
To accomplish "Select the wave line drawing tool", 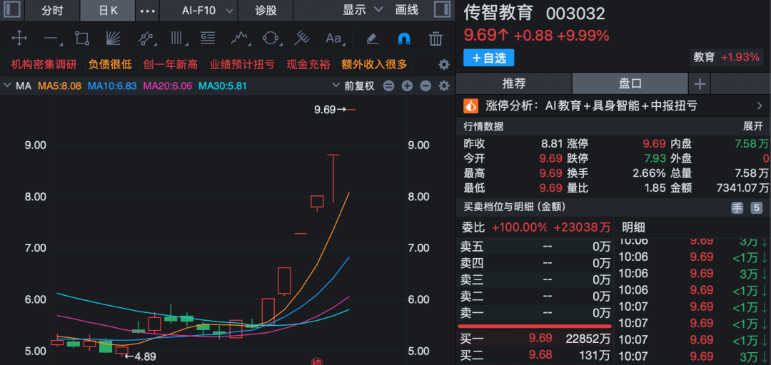I will 239,38.
